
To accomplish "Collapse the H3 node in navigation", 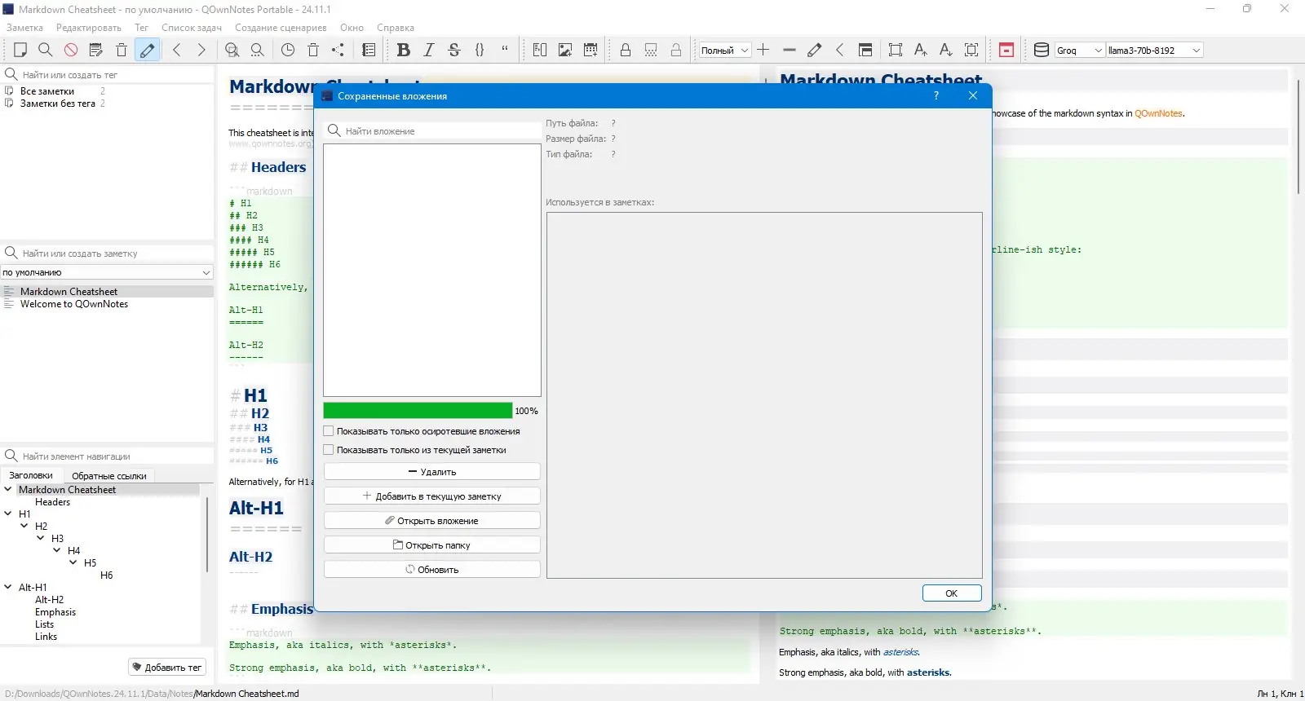I will (x=41, y=538).
